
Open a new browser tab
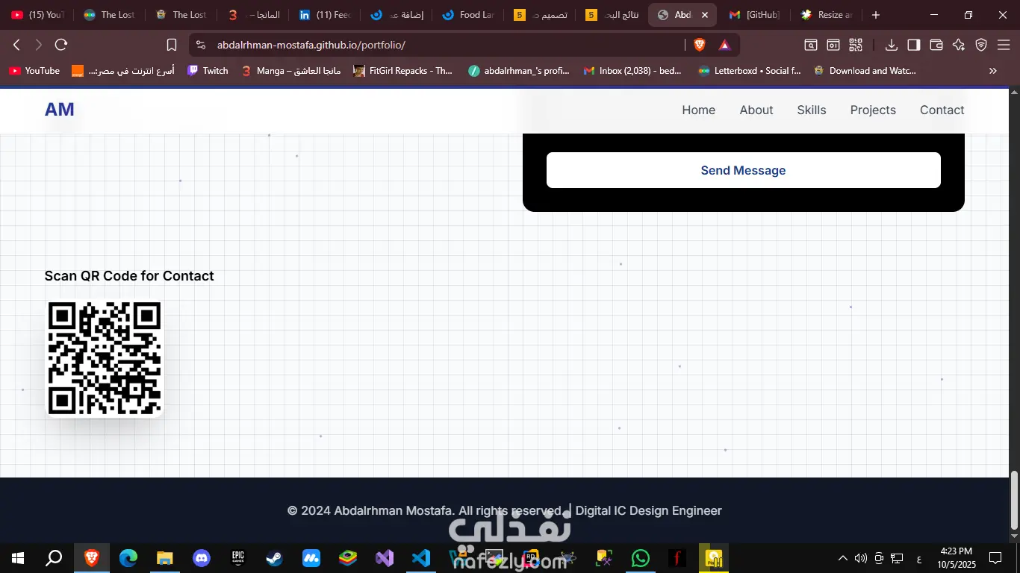point(876,15)
